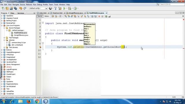This screenshot has width=185, height=104.
Task: Click the Redo arrow icon
Action: tap(25, 8)
